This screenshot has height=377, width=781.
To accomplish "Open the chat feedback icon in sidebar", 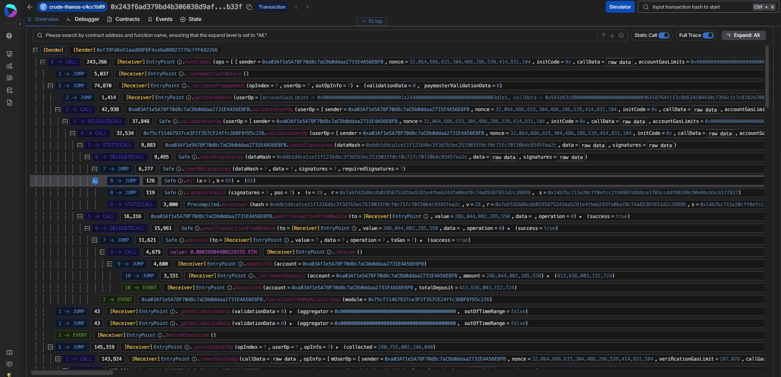I will click(x=9, y=364).
